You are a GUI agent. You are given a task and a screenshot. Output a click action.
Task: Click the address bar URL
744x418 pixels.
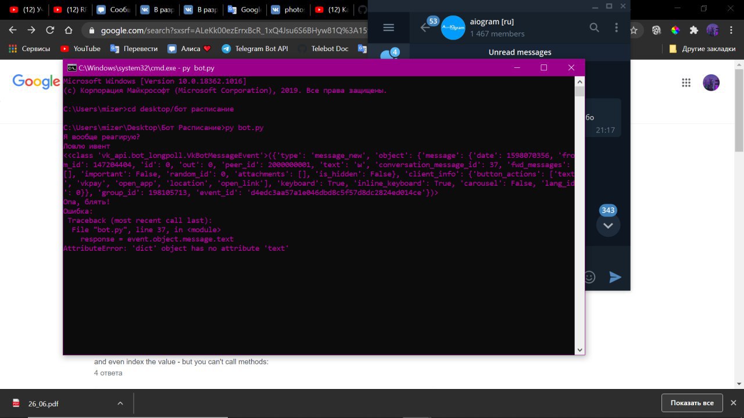[x=233, y=30]
